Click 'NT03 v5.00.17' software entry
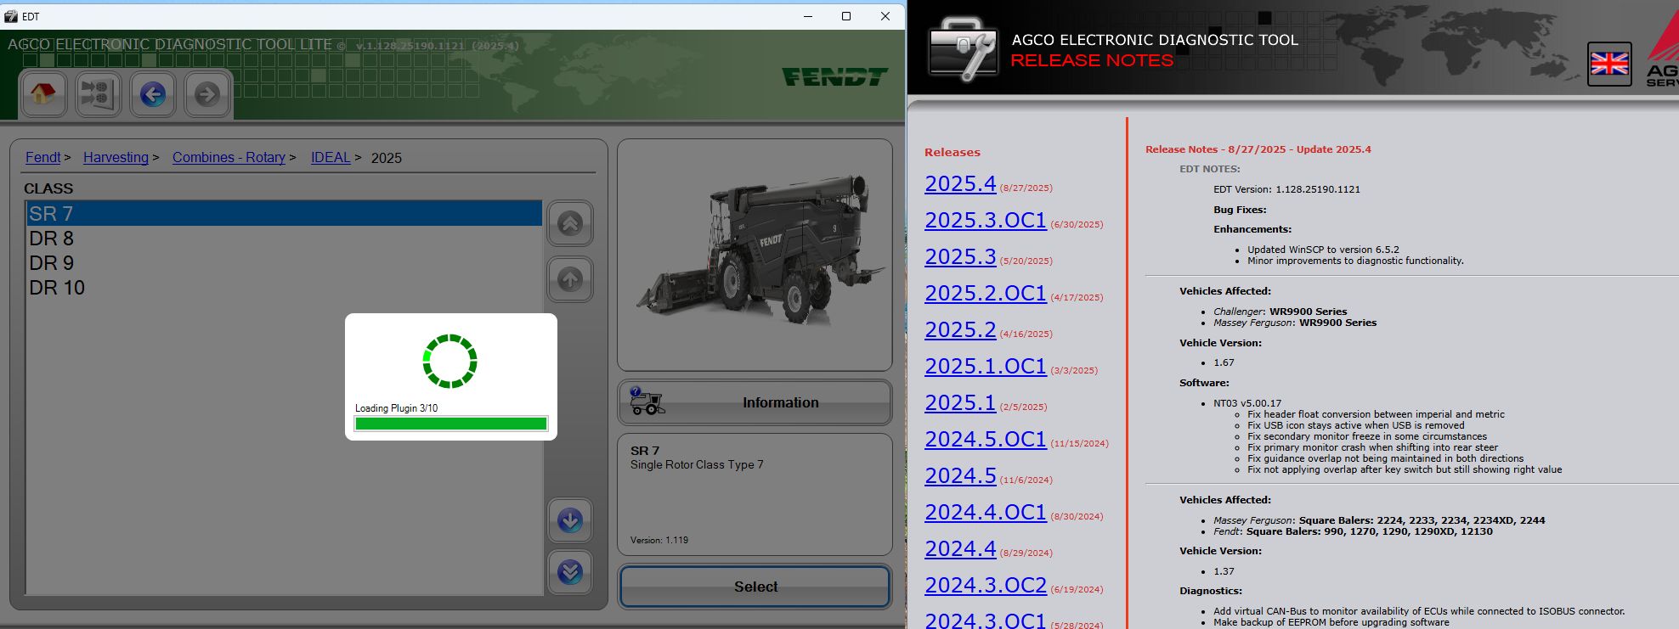 click(x=1247, y=403)
